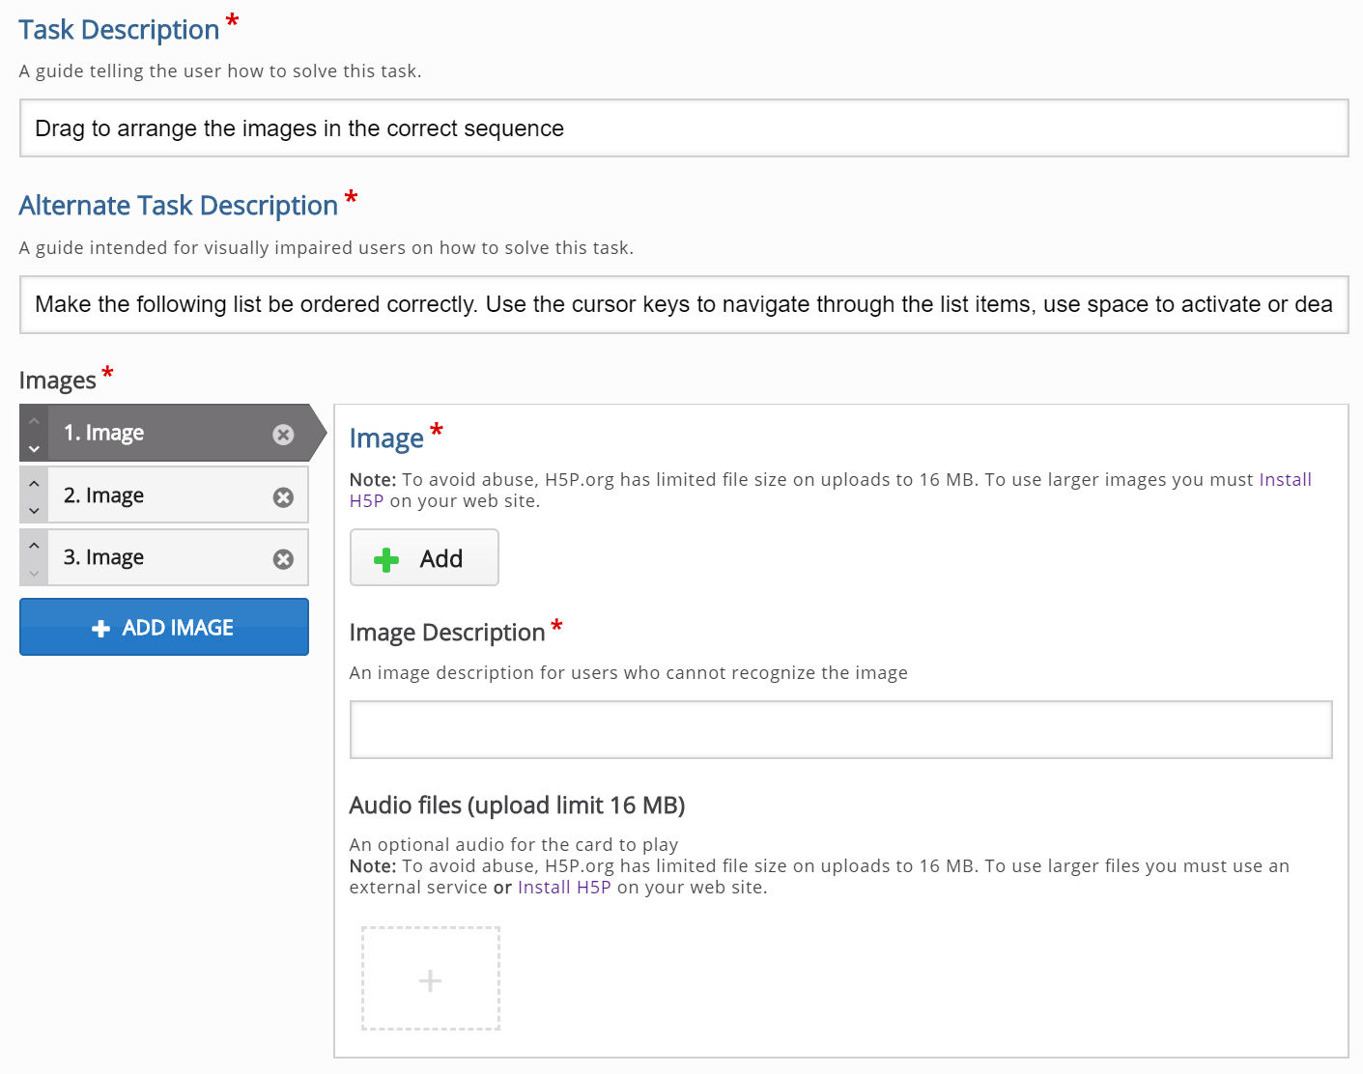Click the plus icon on ADD IMAGE
The image size is (1363, 1074).
pos(100,629)
